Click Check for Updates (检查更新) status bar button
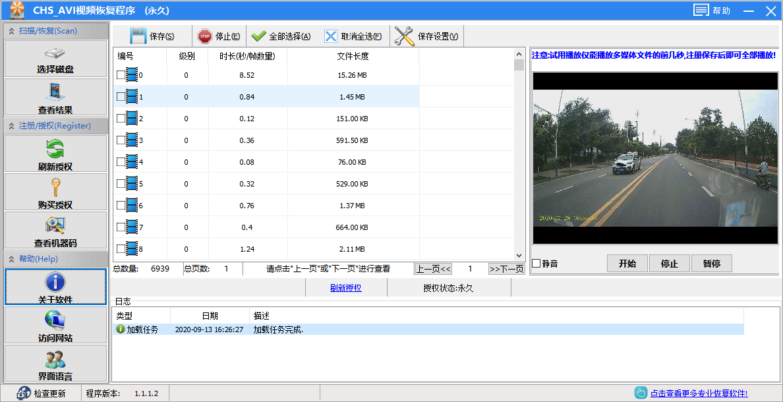This screenshot has width=783, height=402. coord(42,393)
